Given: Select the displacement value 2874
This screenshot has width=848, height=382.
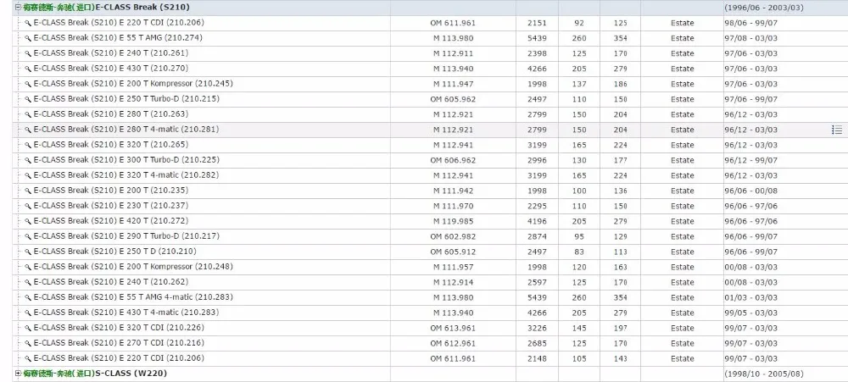Looking at the screenshot, I should point(537,236).
